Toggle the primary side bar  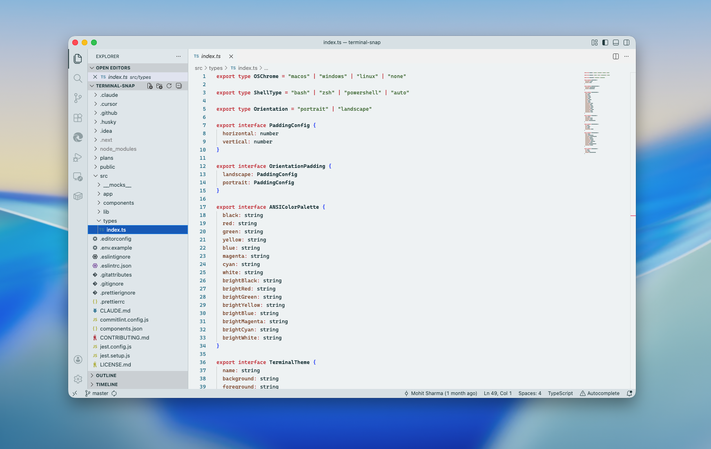(605, 42)
